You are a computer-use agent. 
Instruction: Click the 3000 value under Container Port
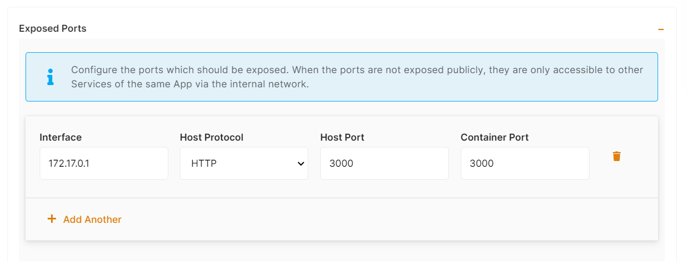coord(482,163)
